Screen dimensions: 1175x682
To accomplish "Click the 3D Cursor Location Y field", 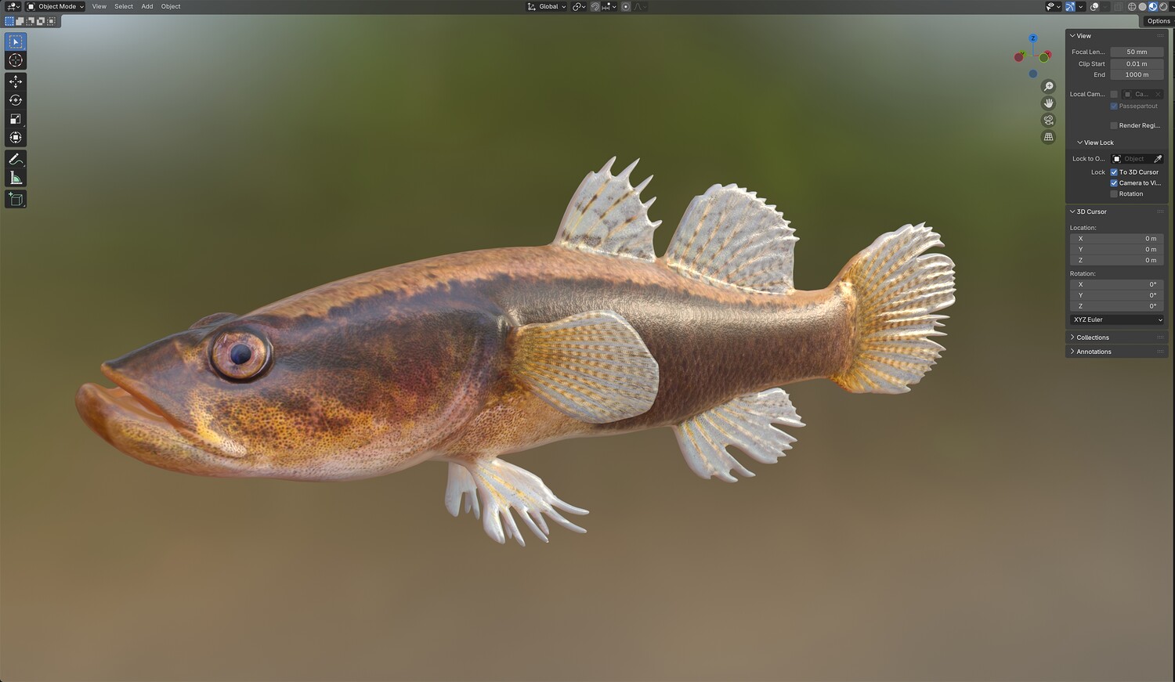I will tap(1116, 249).
